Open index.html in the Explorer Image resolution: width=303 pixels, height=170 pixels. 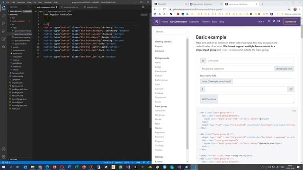(18, 57)
